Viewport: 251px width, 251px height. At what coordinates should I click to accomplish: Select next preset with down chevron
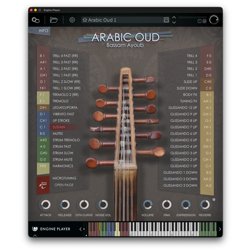click(174, 22)
